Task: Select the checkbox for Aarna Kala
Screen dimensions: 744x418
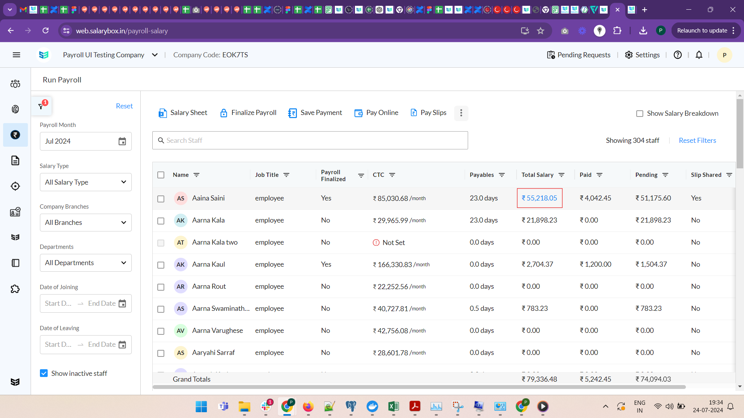Action: [161, 221]
